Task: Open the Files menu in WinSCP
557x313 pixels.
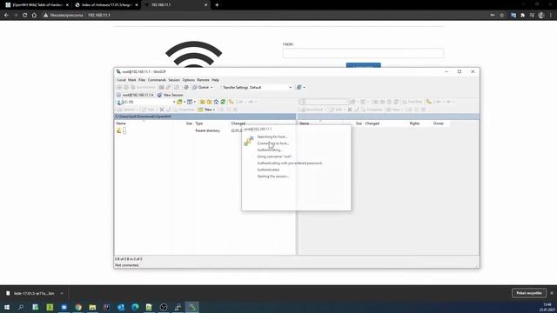Action: (x=142, y=80)
